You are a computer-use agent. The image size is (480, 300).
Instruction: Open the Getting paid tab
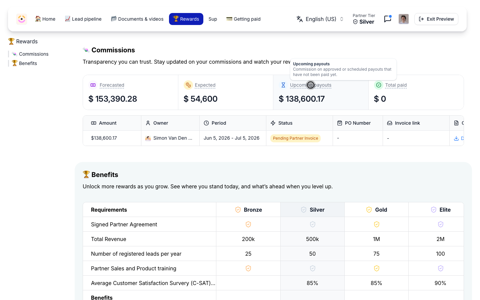tap(243, 19)
